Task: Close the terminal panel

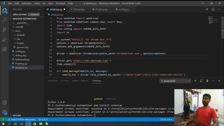Action: [x=219, y=81]
